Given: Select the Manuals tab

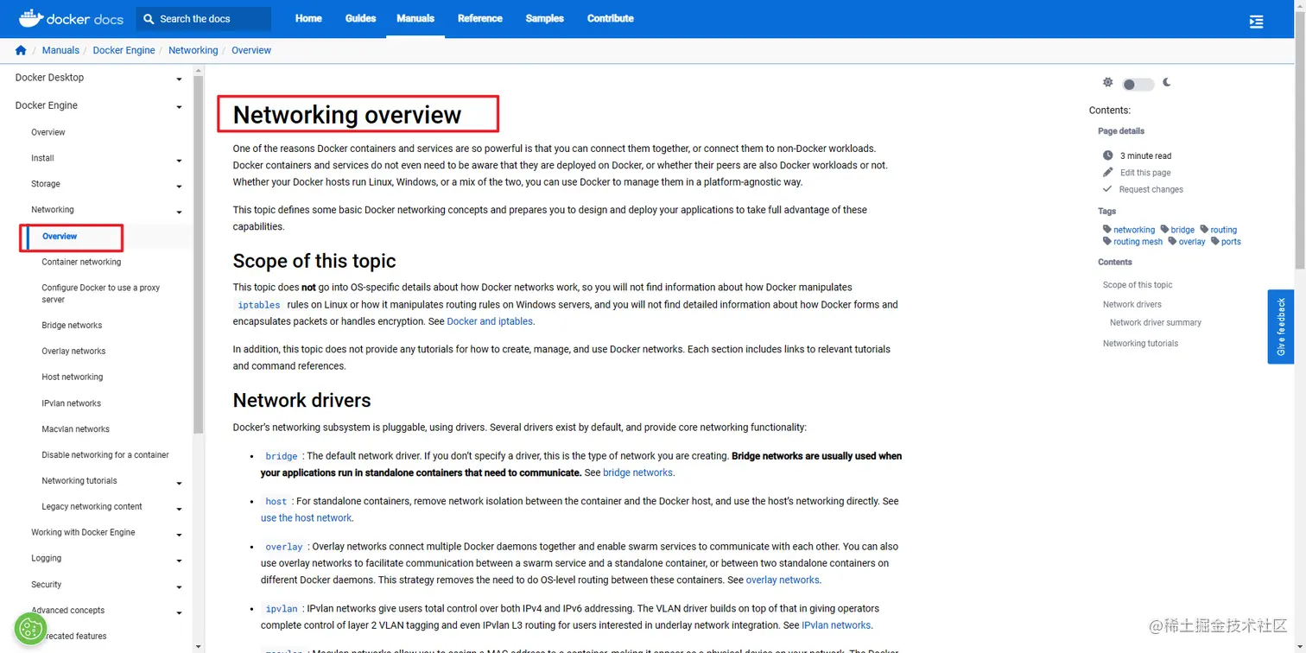Looking at the screenshot, I should point(415,18).
